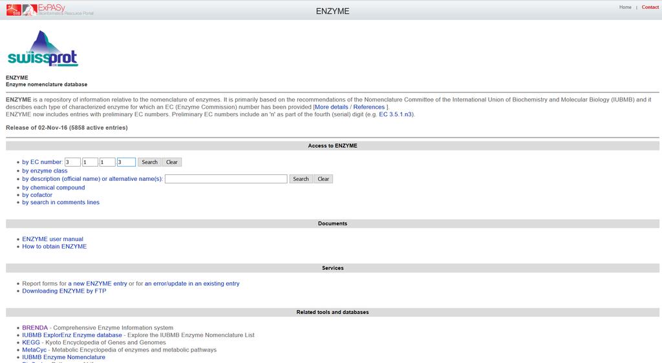Focus the description search text field
662x363 pixels.
tap(226, 179)
